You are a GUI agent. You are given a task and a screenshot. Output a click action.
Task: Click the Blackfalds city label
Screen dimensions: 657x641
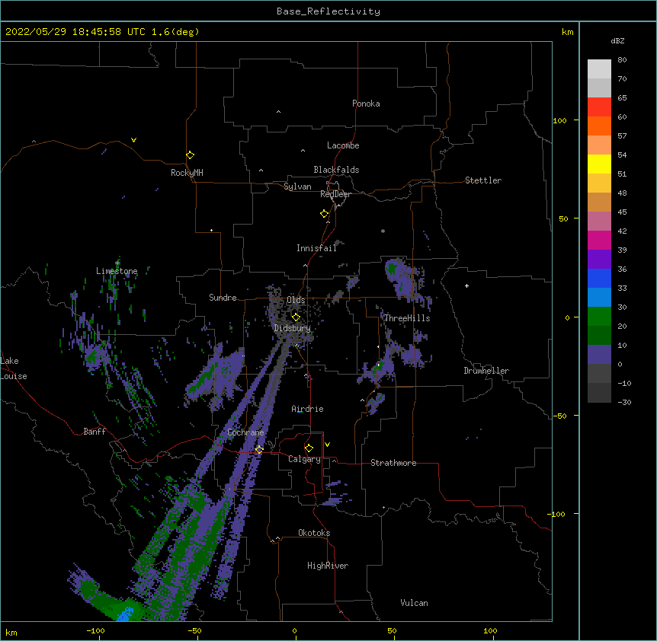[x=336, y=170]
